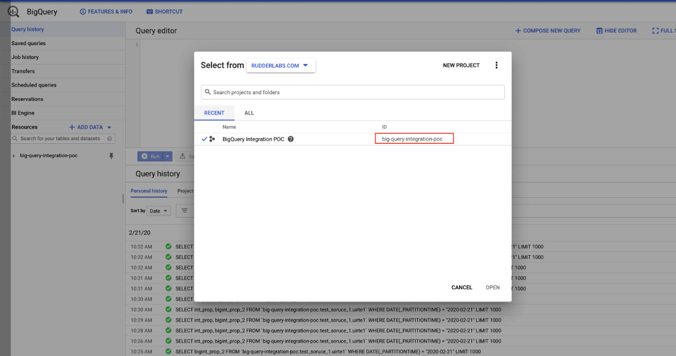This screenshot has height=356, width=676.
Task: Run the query with the Run button
Action: click(x=150, y=157)
